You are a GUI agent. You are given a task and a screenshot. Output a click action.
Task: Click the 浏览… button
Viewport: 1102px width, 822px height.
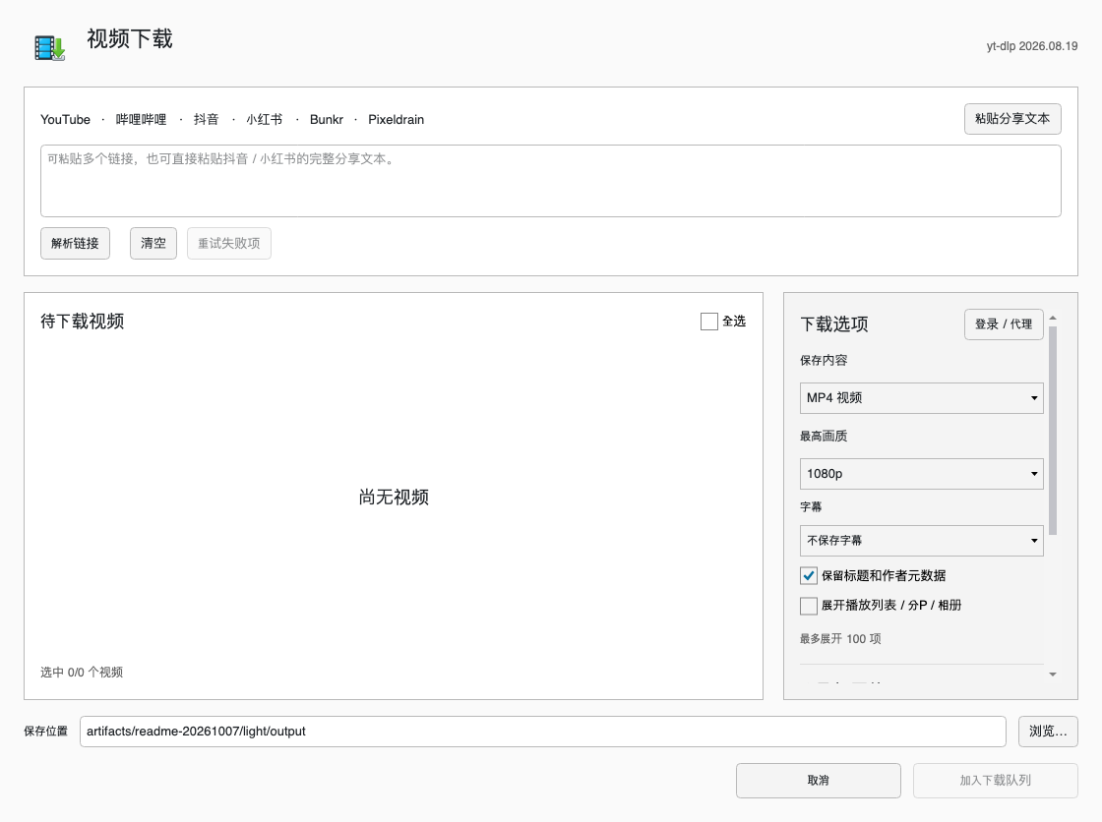1048,732
